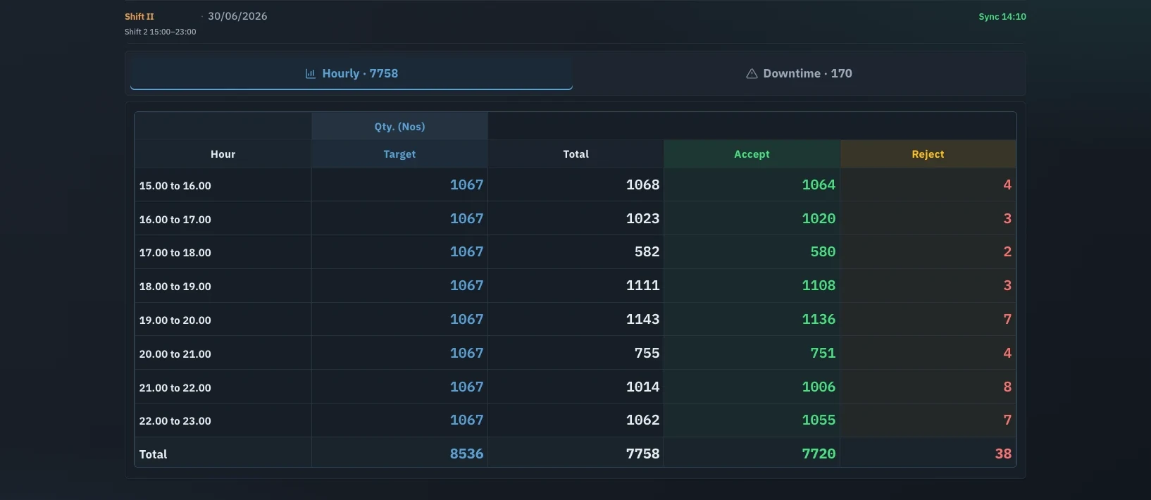The width and height of the screenshot is (1151, 500).
Task: Click reject value 8 in 21.00 row
Action: 1007,387
